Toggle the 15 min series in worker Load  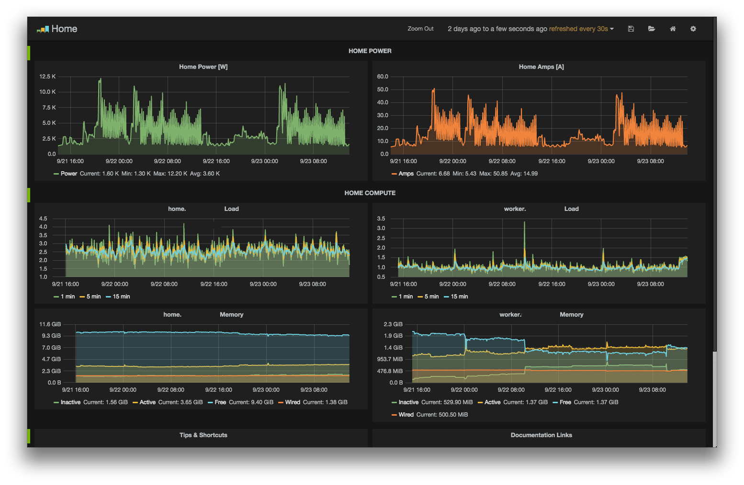(459, 297)
